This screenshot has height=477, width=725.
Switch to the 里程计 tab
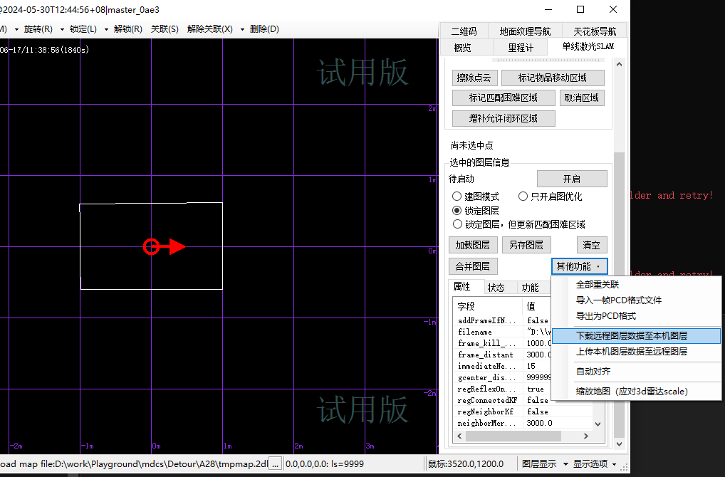pyautogui.click(x=521, y=48)
